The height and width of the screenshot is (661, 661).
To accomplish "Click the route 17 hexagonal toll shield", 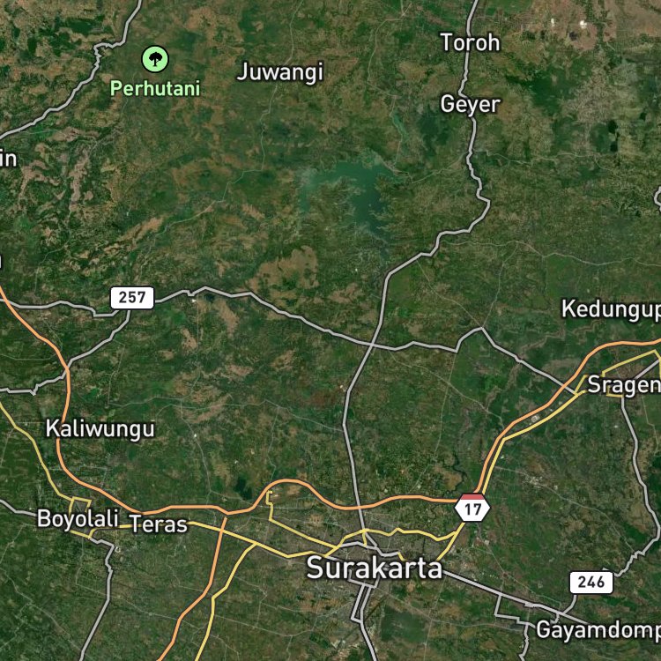I will [472, 508].
